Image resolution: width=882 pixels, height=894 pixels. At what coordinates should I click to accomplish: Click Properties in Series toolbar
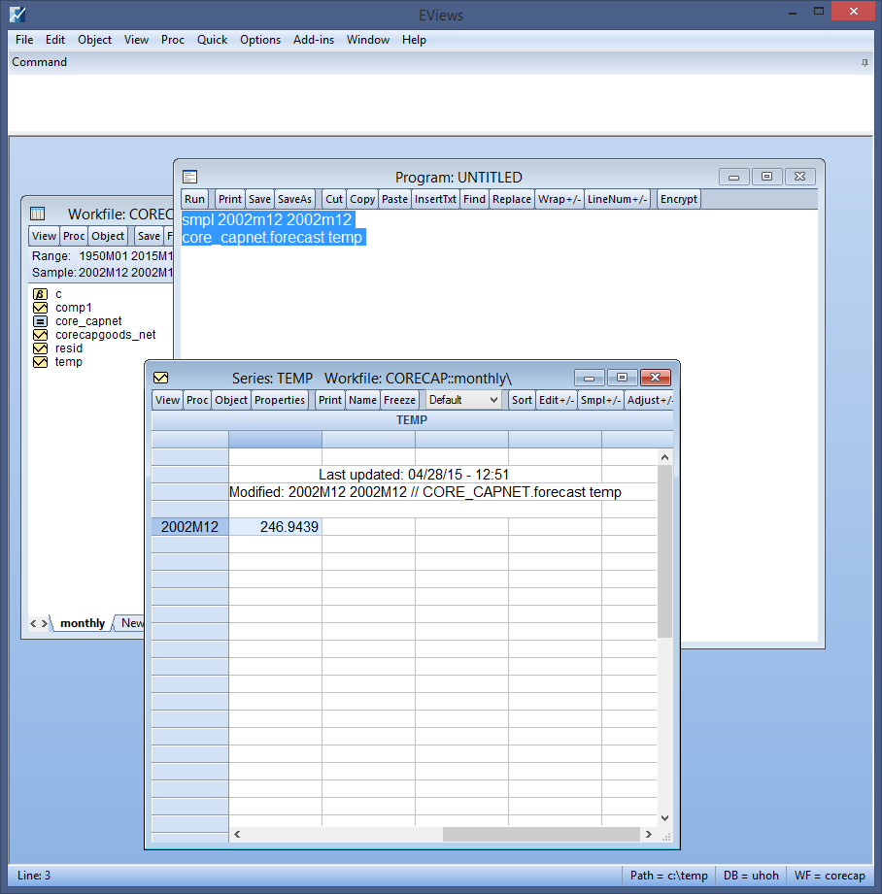coord(280,400)
